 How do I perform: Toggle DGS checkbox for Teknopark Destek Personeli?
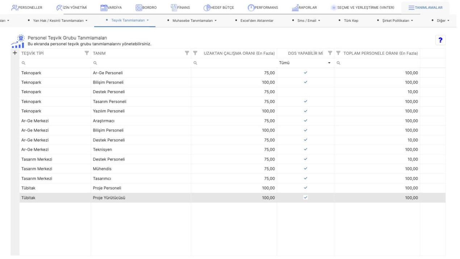[x=305, y=92]
